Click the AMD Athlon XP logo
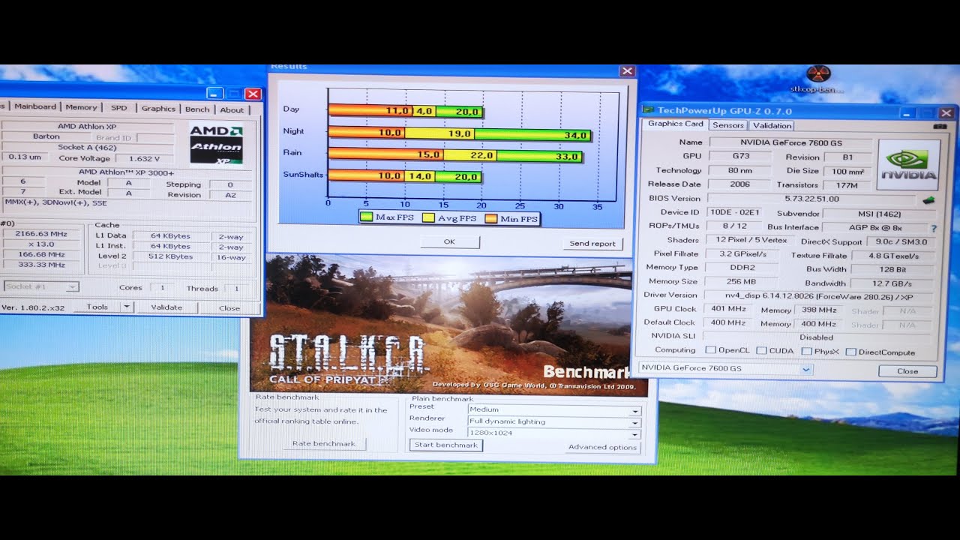Image resolution: width=960 pixels, height=540 pixels. point(216,144)
